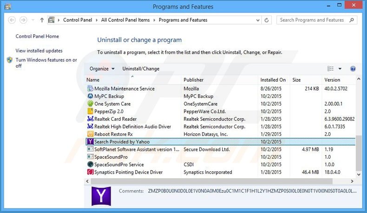The height and width of the screenshot is (213, 367).
Task: Click the Reboot Restore Rx icon
Action: point(90,134)
